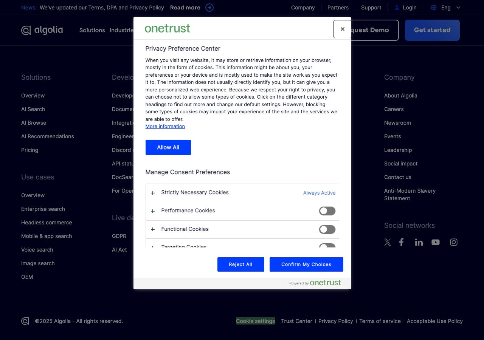This screenshot has height=340, width=484.
Task: Close the Privacy Preference Center dialog
Action: point(342,29)
